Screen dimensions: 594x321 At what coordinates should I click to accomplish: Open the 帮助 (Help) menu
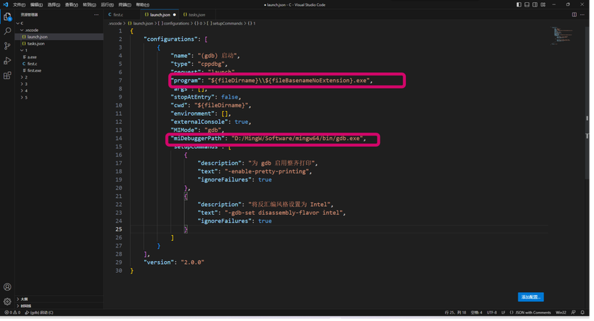tap(143, 5)
